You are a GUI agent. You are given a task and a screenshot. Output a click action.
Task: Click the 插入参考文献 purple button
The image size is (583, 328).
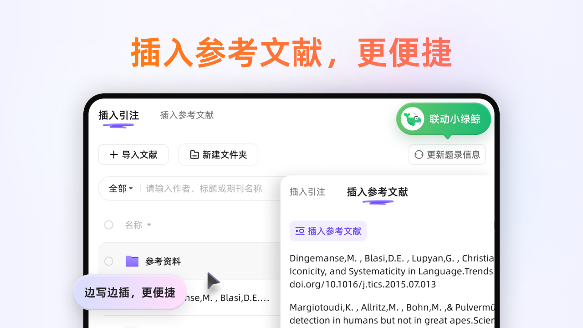pos(328,231)
